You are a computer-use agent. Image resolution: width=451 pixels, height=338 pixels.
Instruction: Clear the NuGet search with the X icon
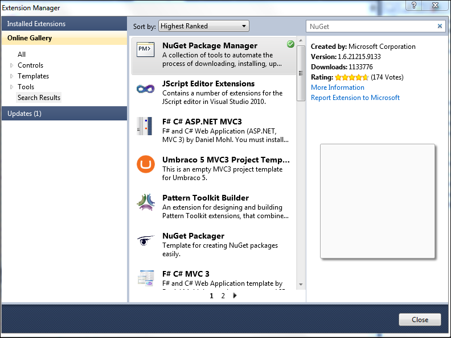click(440, 26)
